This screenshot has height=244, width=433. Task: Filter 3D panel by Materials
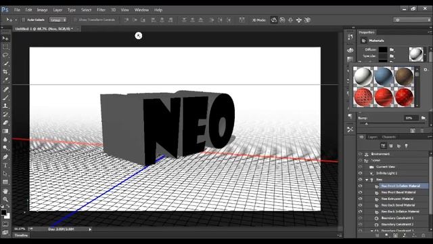[x=398, y=146]
